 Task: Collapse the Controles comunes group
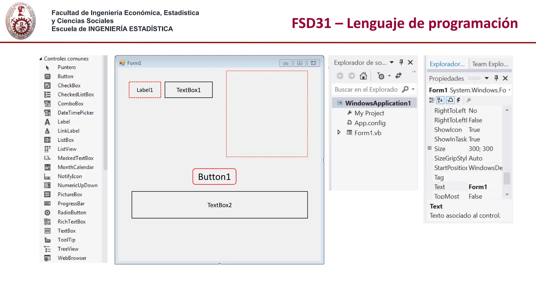(41, 59)
